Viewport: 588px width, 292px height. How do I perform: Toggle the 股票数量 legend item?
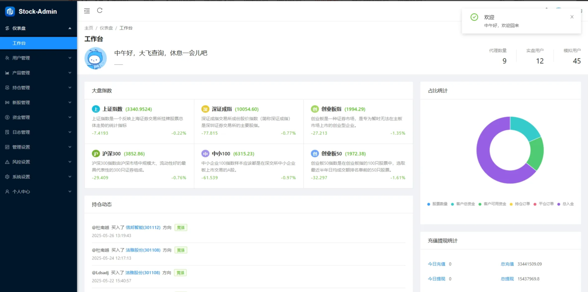tap(437, 204)
